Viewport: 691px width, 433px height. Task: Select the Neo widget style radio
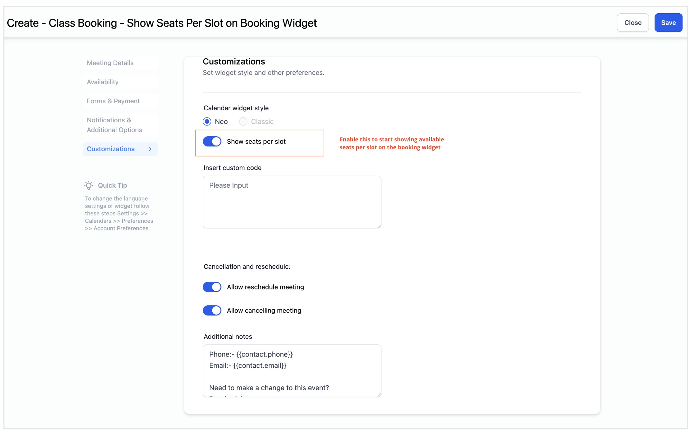(207, 121)
